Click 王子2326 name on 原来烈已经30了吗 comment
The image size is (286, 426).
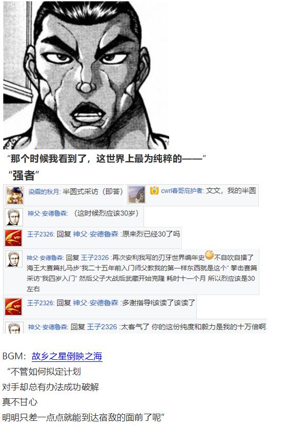tap(40, 234)
